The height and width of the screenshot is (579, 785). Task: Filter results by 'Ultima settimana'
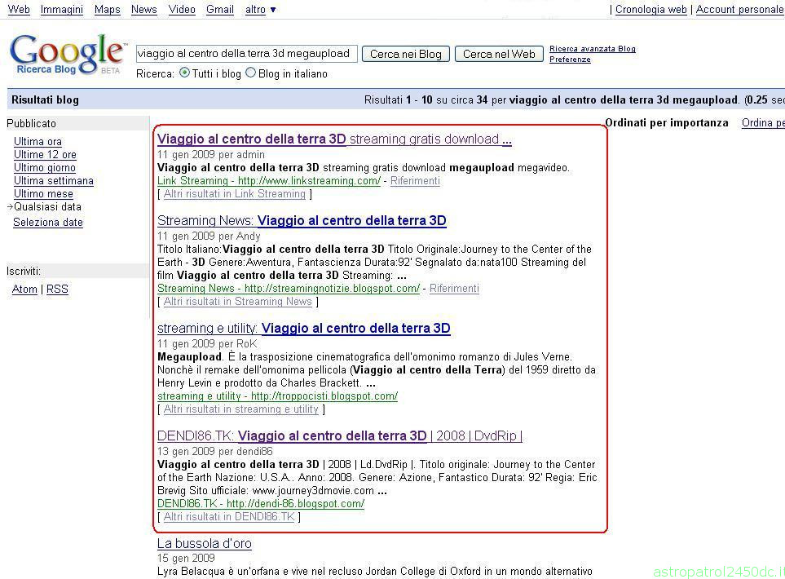(x=54, y=181)
